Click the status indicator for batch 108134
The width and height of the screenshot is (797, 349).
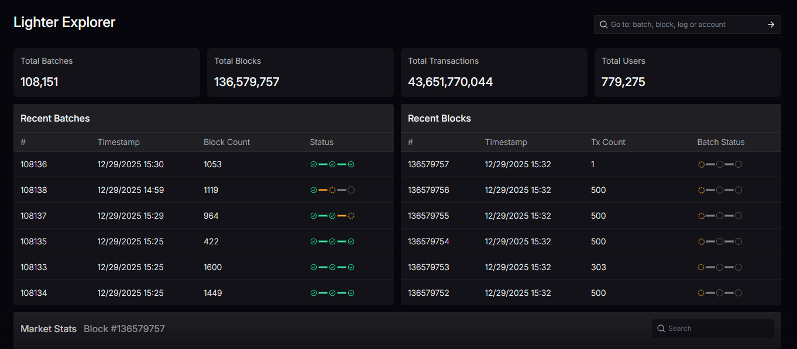(x=332, y=293)
